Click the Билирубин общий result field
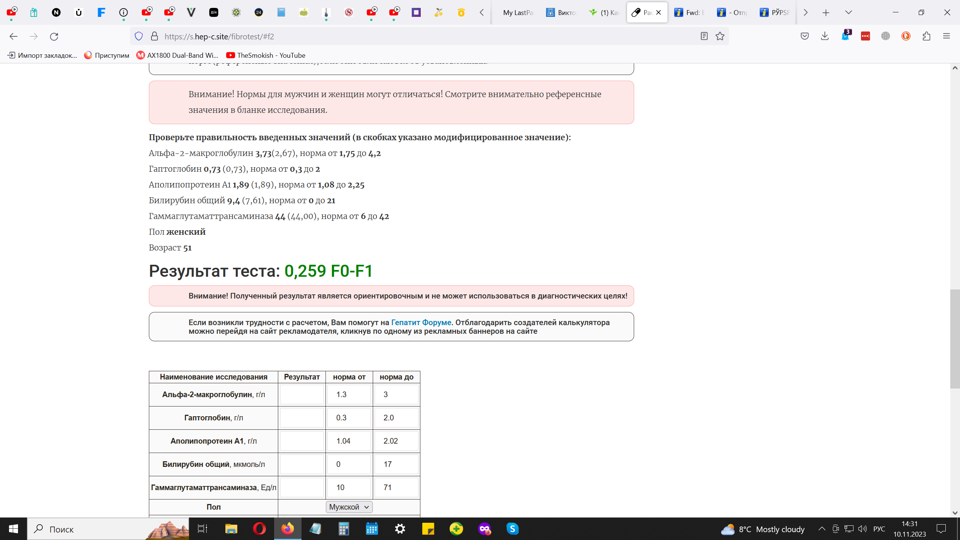The image size is (960, 540). [x=301, y=464]
